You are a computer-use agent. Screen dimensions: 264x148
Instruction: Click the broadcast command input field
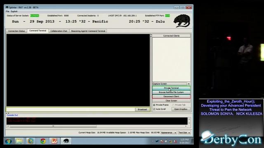tap(71, 109)
